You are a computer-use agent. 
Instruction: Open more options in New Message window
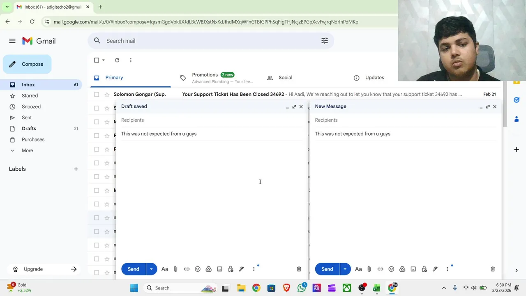point(448,269)
